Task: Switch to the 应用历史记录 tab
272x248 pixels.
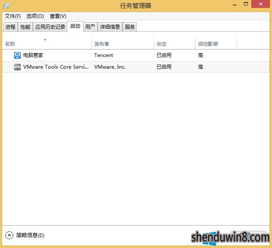Action: point(50,27)
